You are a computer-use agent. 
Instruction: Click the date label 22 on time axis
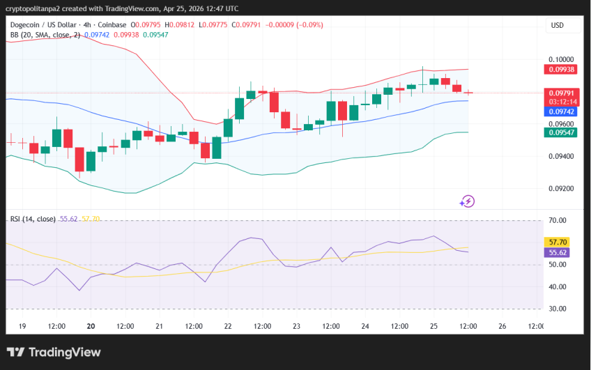pos(228,326)
